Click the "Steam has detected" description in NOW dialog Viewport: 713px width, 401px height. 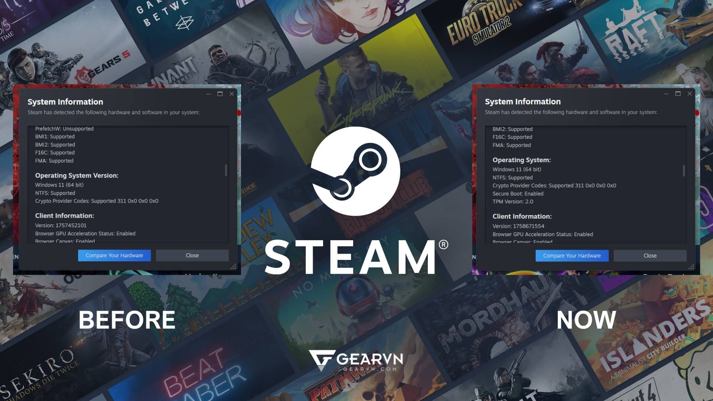tap(571, 112)
